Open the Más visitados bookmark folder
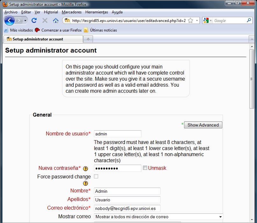 [x=18, y=30]
